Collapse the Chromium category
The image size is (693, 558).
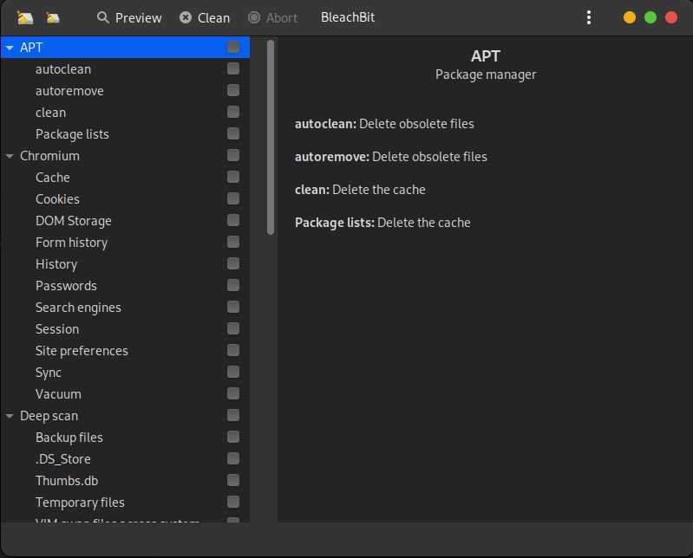coord(10,156)
